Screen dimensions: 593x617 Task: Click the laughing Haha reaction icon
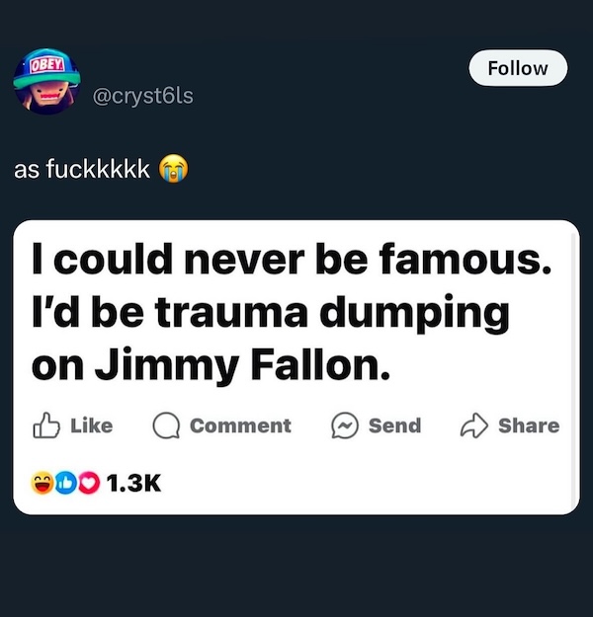tap(42, 483)
